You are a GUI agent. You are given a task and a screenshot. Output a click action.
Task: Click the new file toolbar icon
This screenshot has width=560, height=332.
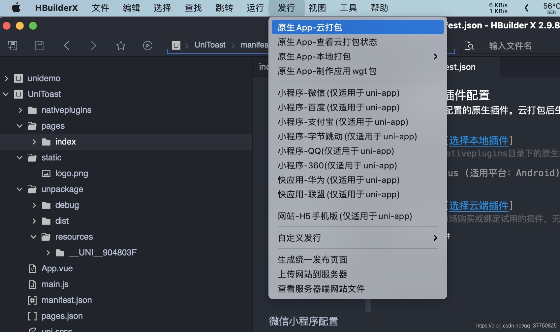13,45
